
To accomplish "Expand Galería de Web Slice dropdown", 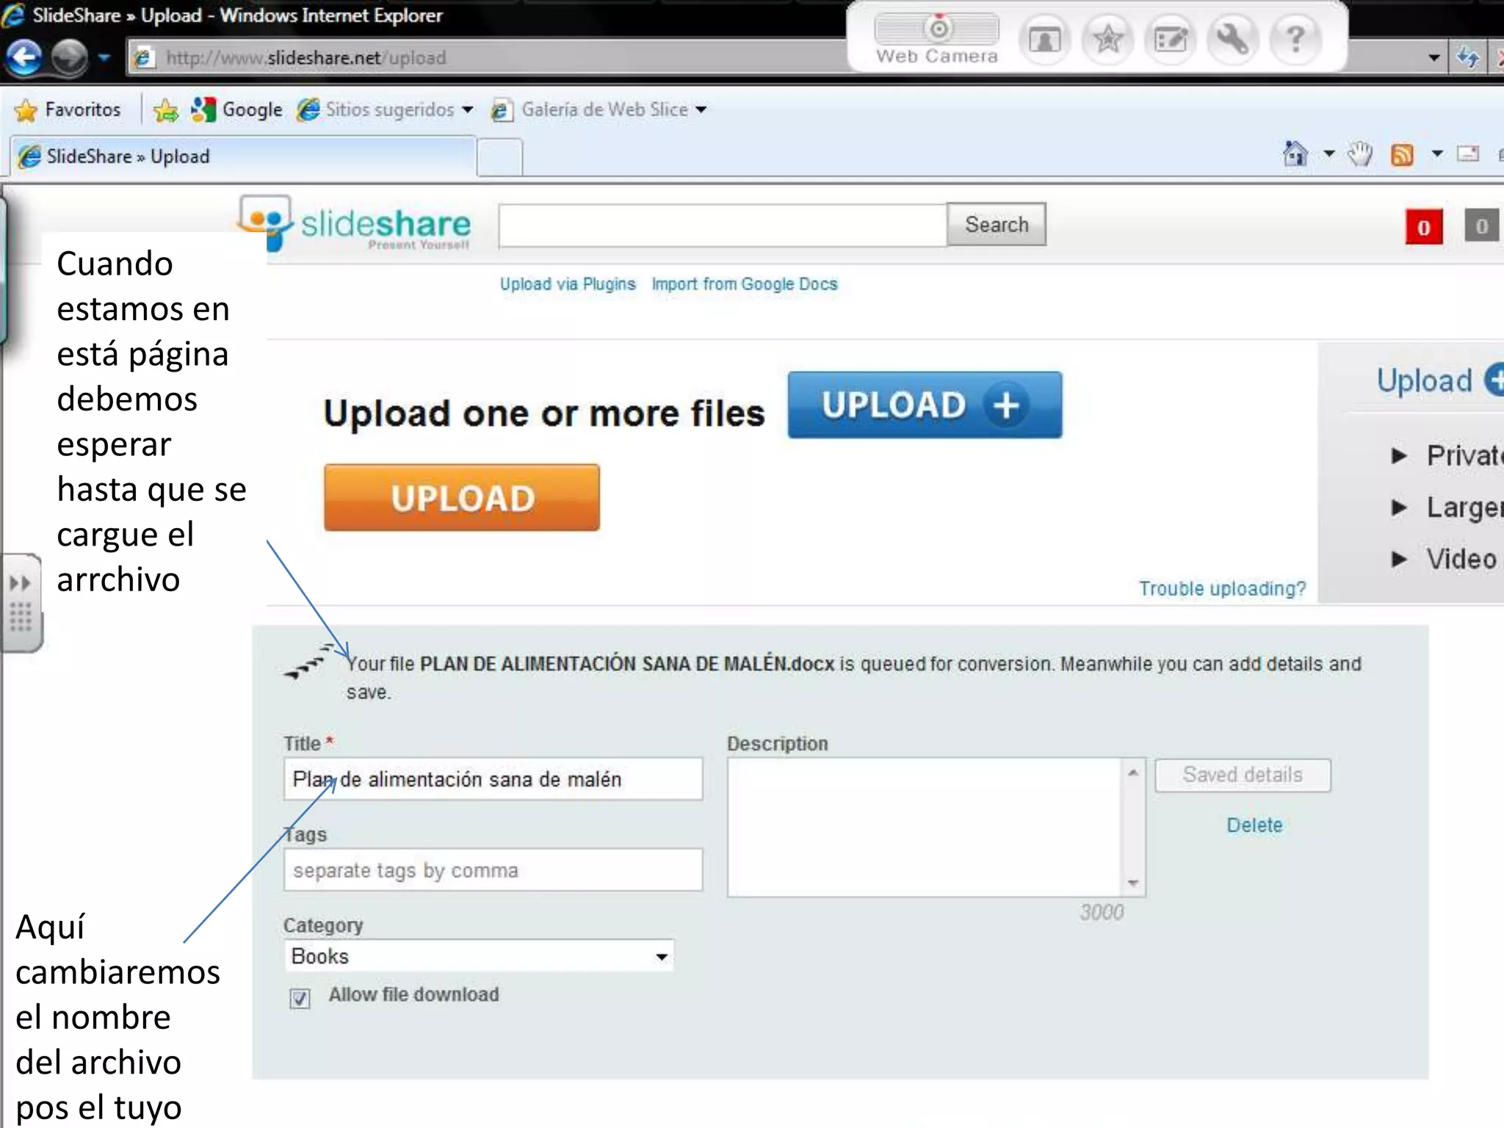I will click(x=701, y=110).
